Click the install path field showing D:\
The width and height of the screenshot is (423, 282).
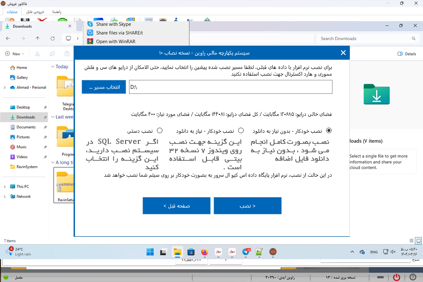click(230, 87)
